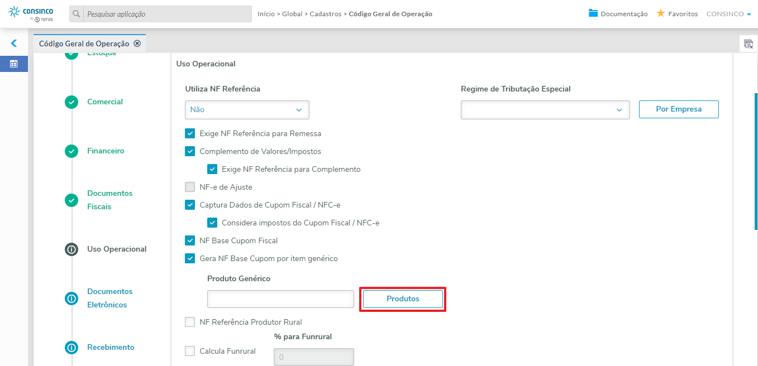Go to the Financeiro step
The image size is (758, 366).
coord(106,151)
